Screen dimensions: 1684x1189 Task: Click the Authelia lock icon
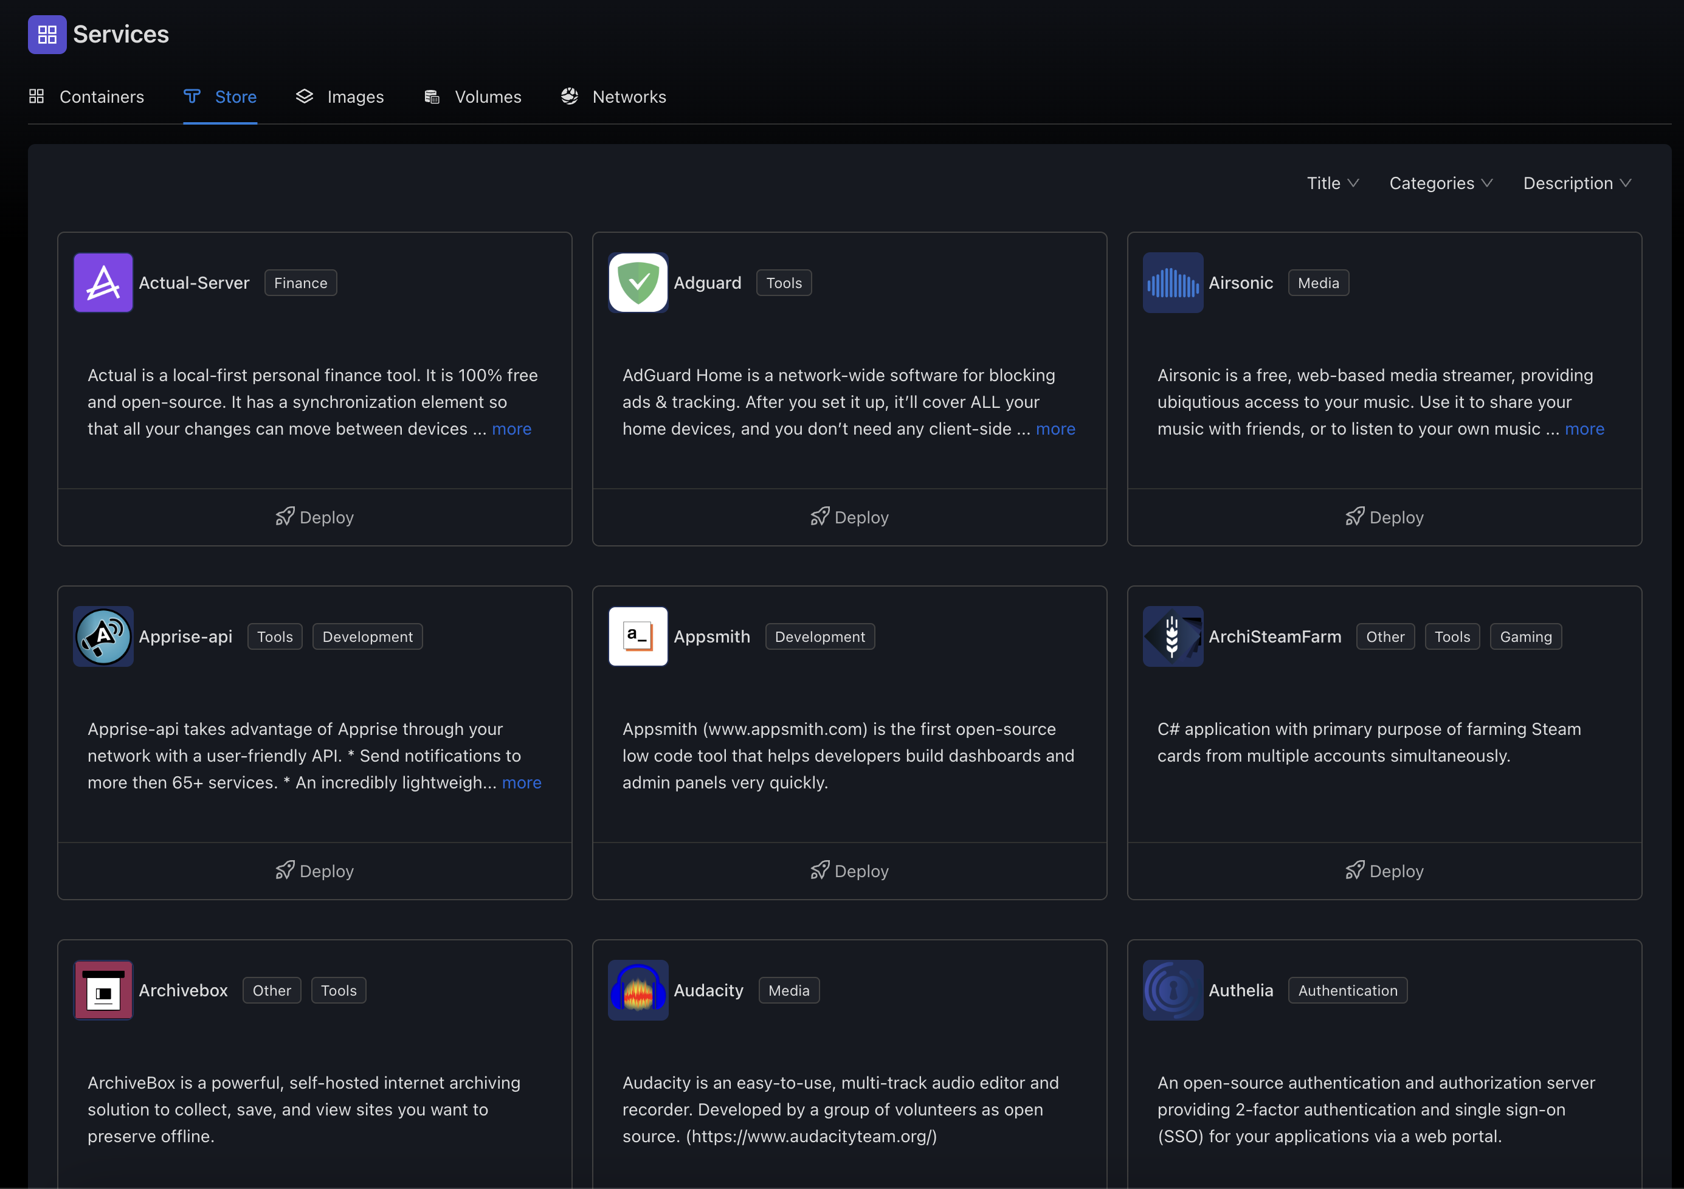1173,990
